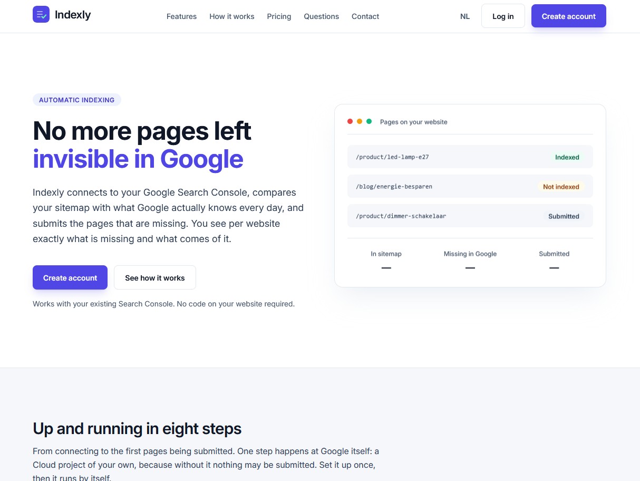The width and height of the screenshot is (640, 481).
Task: Click the invisible in Google headline
Action: (x=138, y=159)
